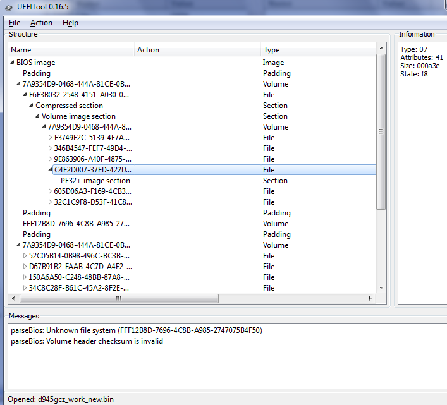
Task: Collapse the first 7A9354D9-0468-444A-81CE-0B... volume
Action: click(x=18, y=84)
